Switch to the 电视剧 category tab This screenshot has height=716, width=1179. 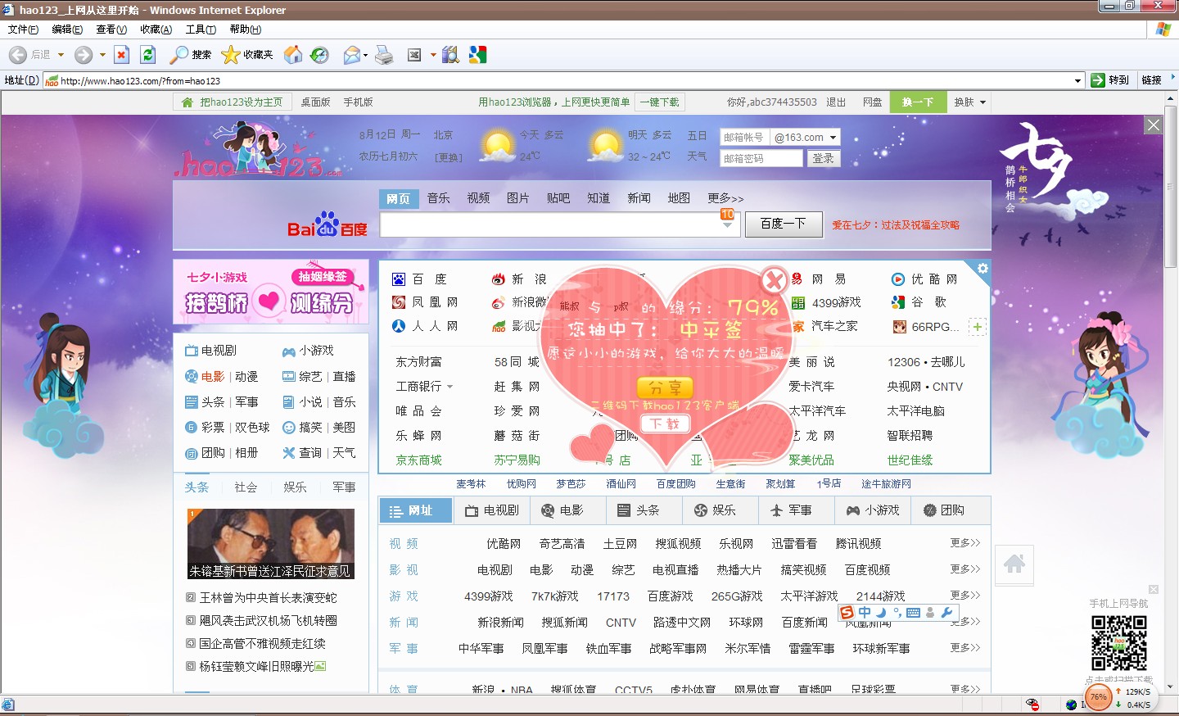coord(492,510)
